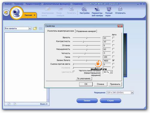
Task: Expand the Разрешение resolution dropdown
Action: [x=132, y=93]
